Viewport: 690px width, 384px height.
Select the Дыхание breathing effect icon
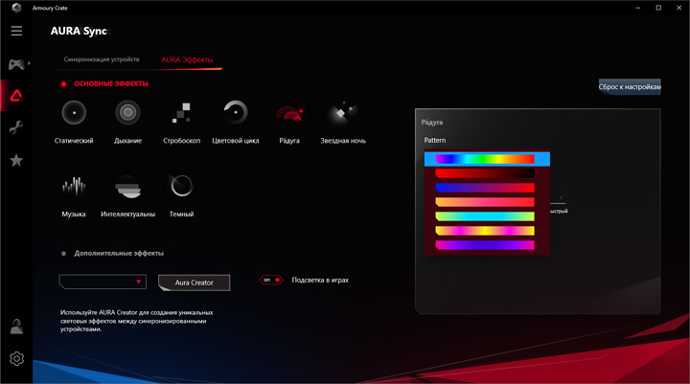point(127,113)
